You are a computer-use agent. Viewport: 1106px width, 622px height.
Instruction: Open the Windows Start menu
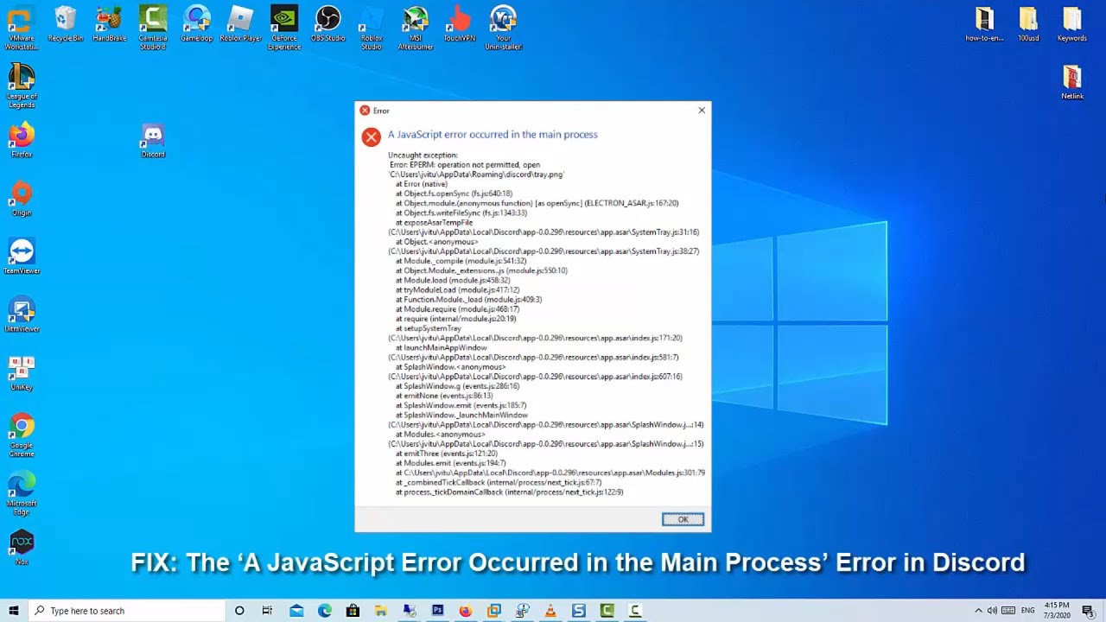click(x=13, y=611)
